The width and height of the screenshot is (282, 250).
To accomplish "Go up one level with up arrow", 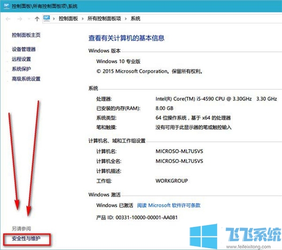I will coord(37,19).
